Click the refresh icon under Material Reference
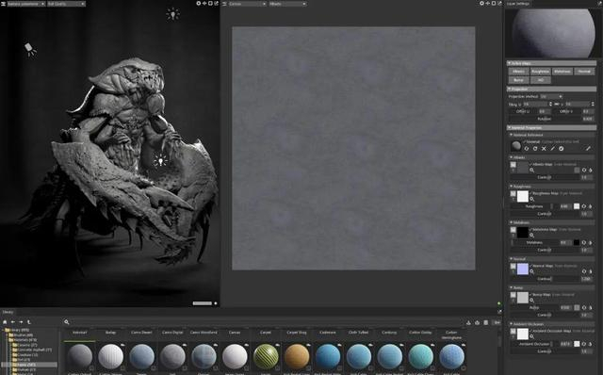The width and height of the screenshot is (603, 375). tap(535, 149)
